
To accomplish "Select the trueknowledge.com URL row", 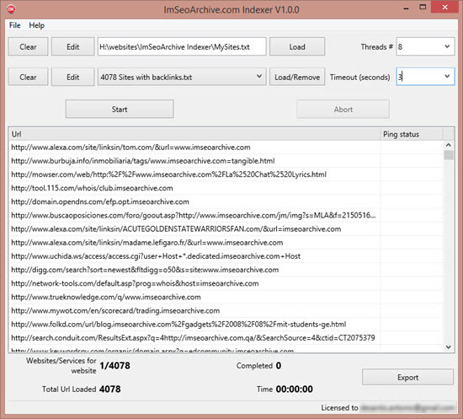I will [226, 297].
